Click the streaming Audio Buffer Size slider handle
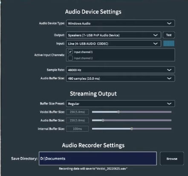188x176 pixels. coord(103,120)
